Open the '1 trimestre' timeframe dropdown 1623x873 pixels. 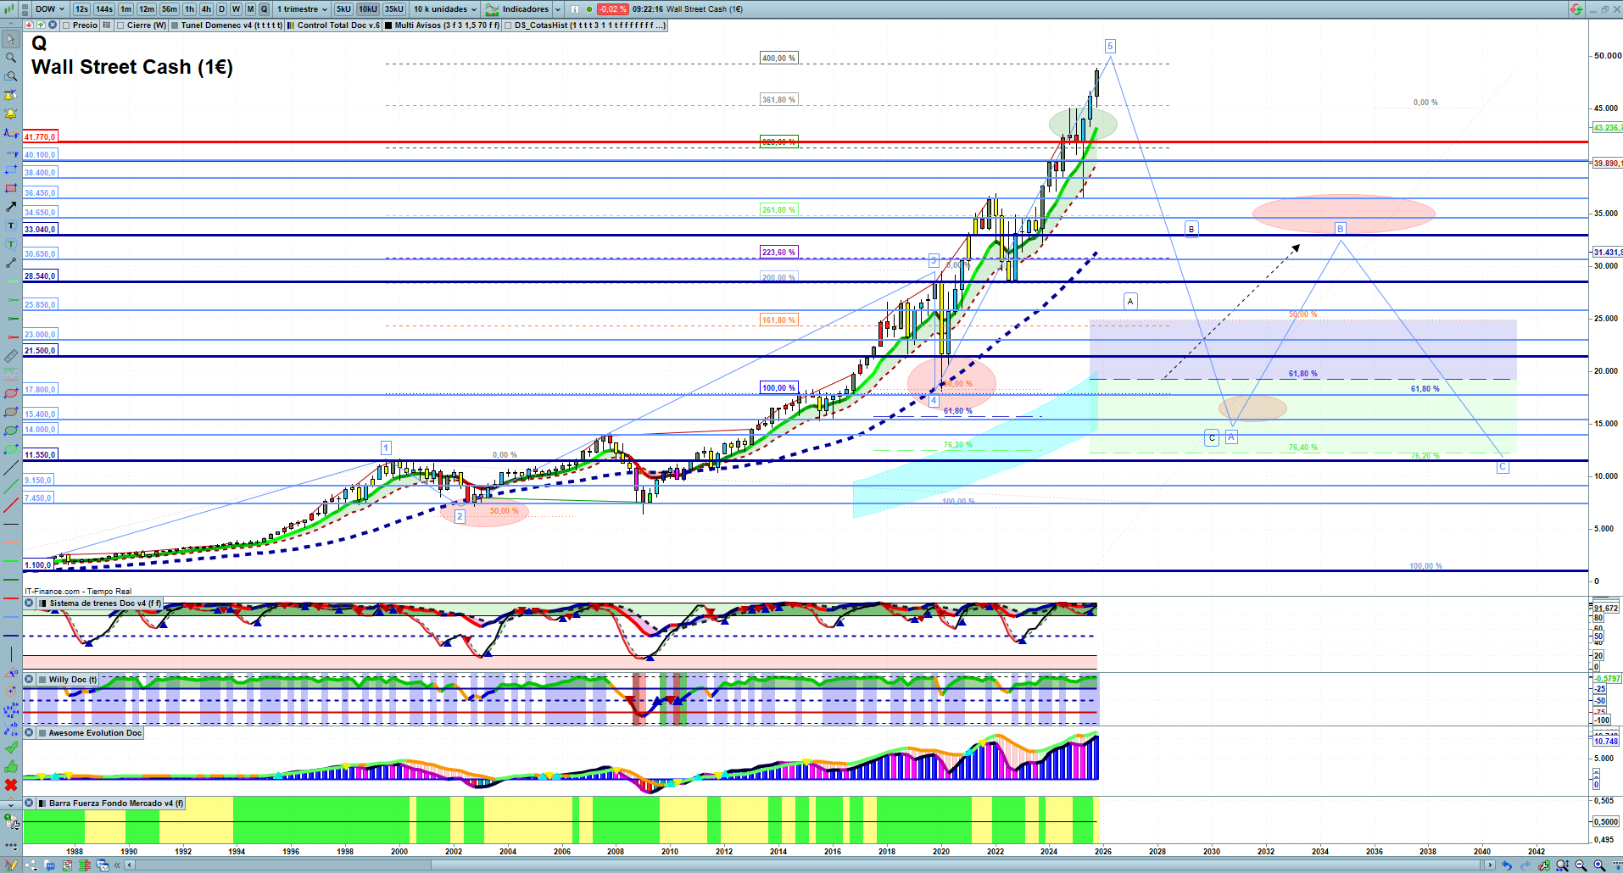click(302, 9)
